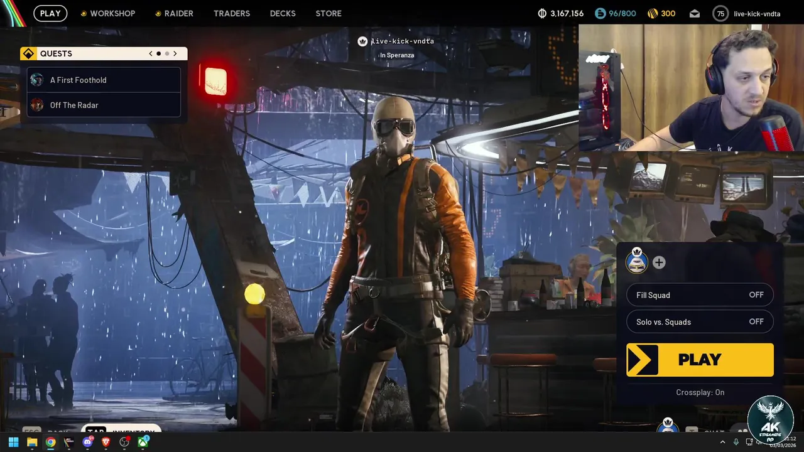
Task: Open the mail inbox envelope icon
Action: tap(694, 13)
